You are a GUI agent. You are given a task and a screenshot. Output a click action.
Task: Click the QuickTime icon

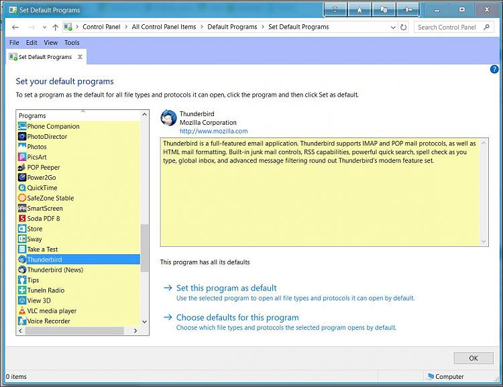tap(22, 188)
